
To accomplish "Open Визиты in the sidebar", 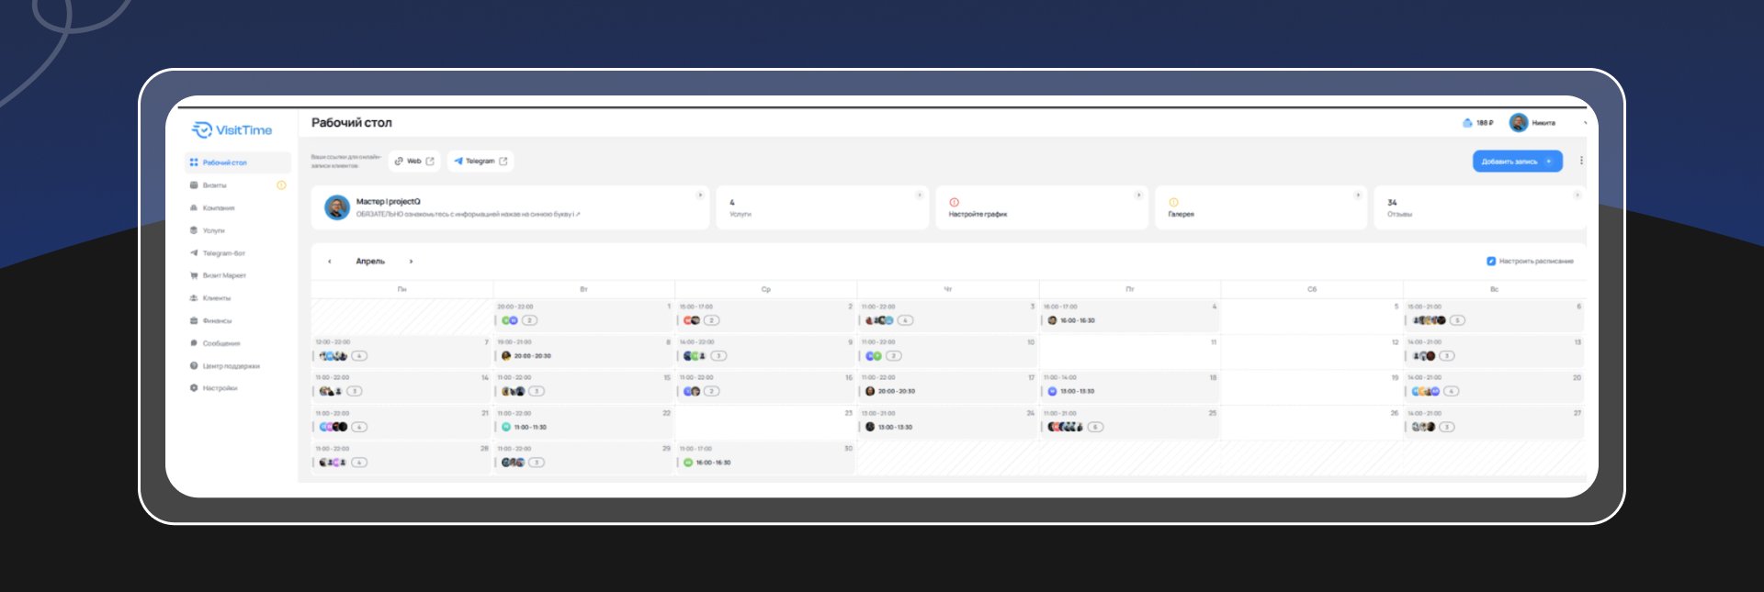I will click(214, 185).
